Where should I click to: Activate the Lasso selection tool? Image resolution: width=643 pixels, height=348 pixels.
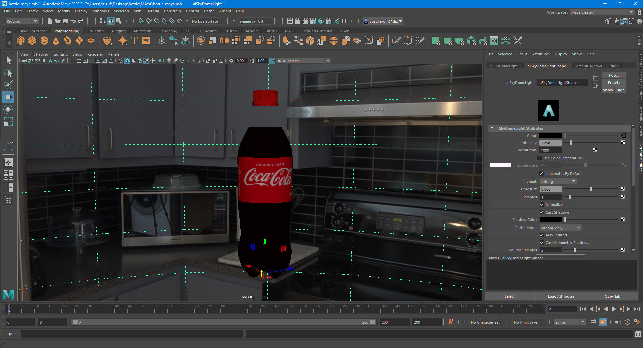pyautogui.click(x=9, y=72)
